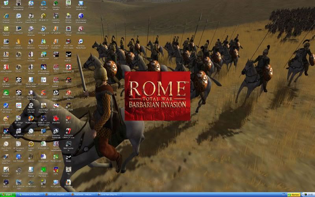The width and height of the screenshot is (315, 197).
Task: Open the Recycle Bin desktop icon
Action: coord(6,4)
